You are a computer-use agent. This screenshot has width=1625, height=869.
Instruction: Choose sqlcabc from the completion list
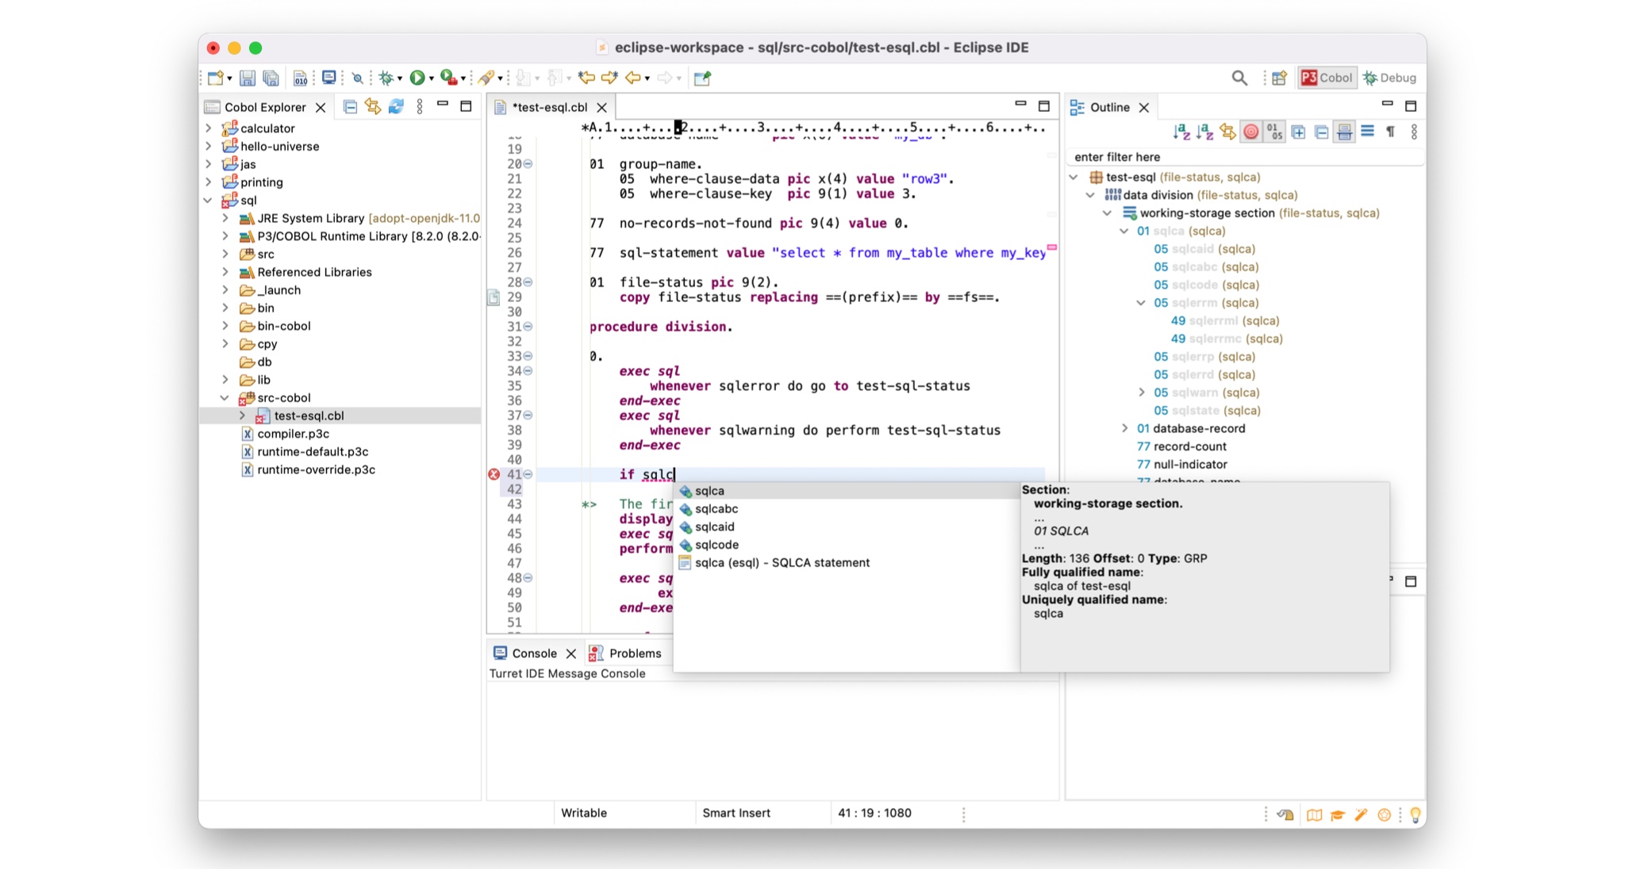tap(846, 509)
